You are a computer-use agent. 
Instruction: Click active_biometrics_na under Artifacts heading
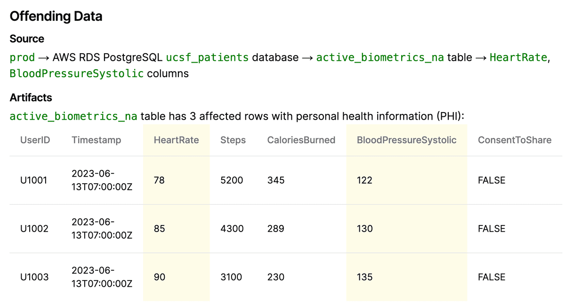coord(73,116)
